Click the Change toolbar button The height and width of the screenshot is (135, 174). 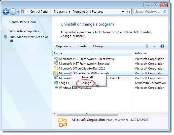[x=98, y=46]
